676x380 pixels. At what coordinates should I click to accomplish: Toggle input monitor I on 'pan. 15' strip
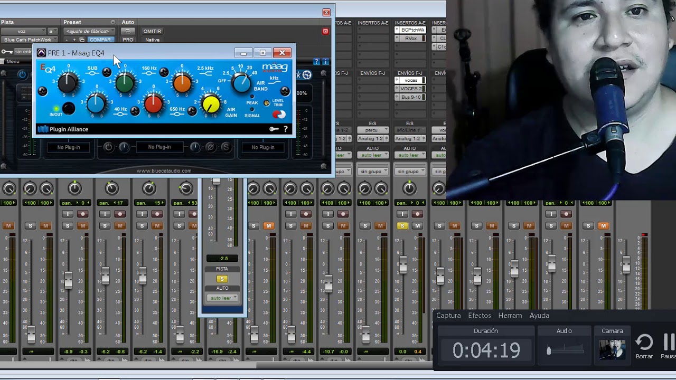pyautogui.click(x=142, y=214)
